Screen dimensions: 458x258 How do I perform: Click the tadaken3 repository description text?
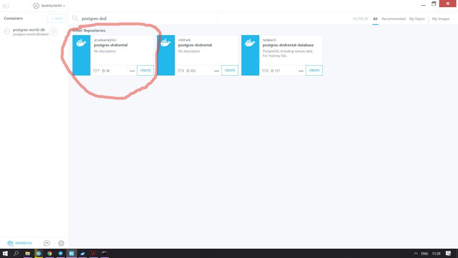pos(288,53)
